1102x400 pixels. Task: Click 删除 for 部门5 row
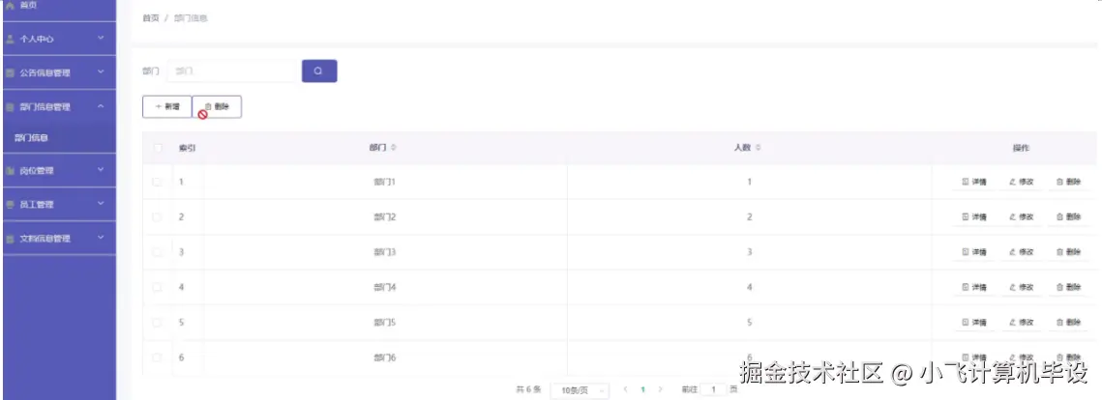click(1068, 322)
